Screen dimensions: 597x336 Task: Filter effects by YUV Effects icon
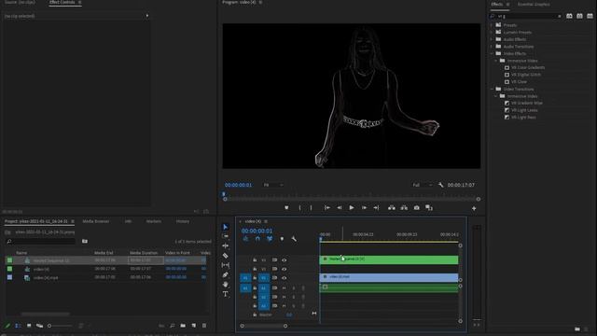click(590, 16)
